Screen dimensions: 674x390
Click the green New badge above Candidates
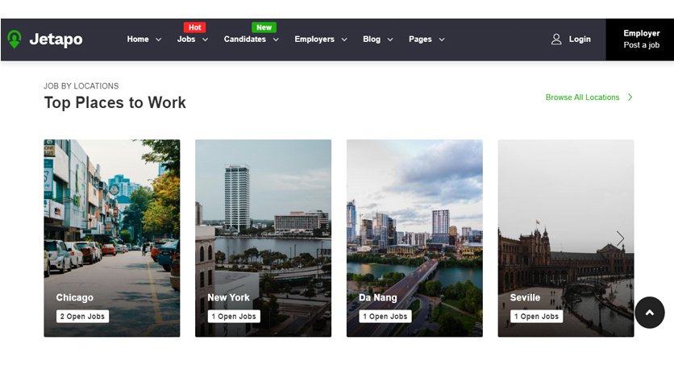tap(264, 27)
